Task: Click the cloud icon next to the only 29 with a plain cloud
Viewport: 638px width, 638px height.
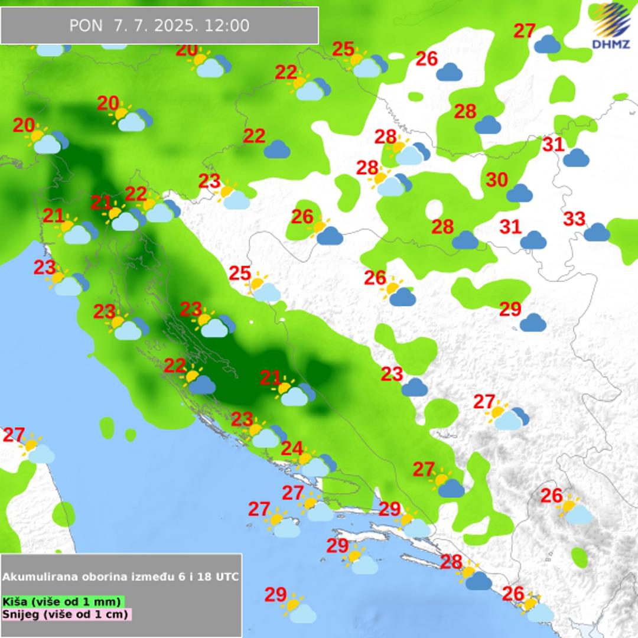Action: tap(533, 323)
